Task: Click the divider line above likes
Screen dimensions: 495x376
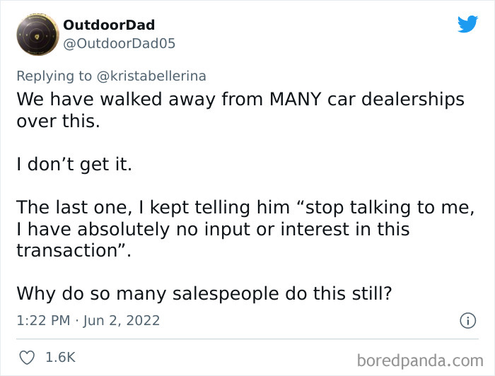Action: click(x=248, y=339)
